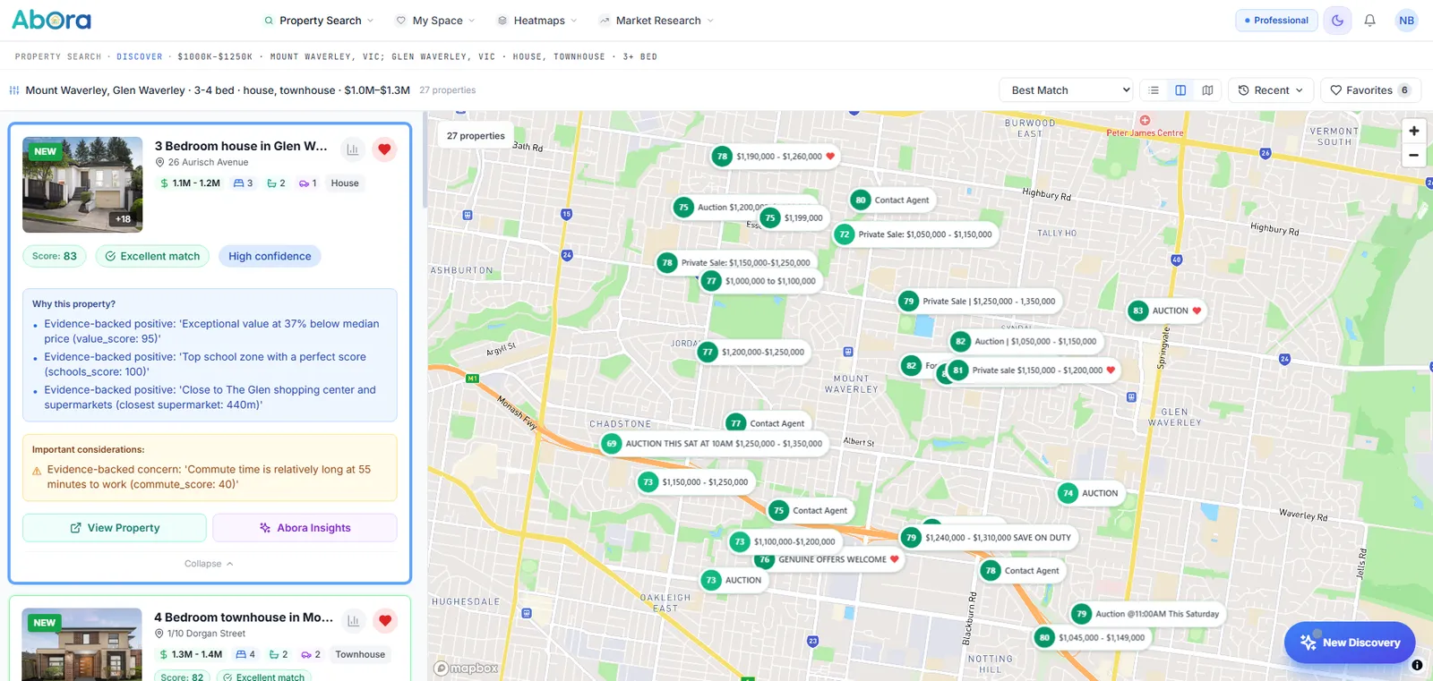Open the Heatmaps menu
This screenshot has width=1433, height=681.
tap(537, 21)
